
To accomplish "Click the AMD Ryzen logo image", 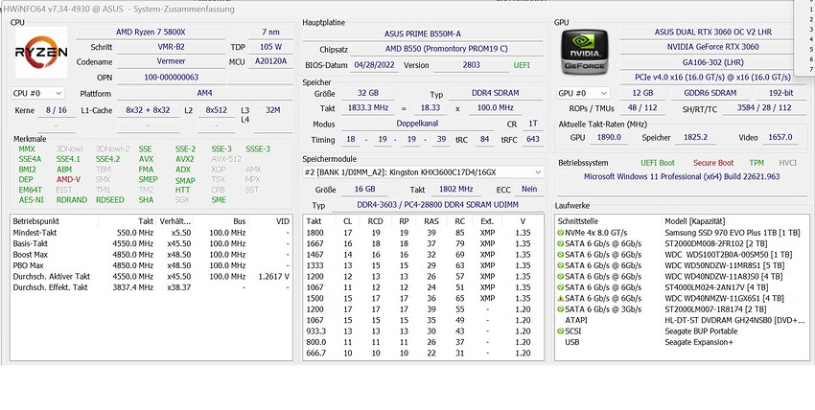I will [x=41, y=52].
